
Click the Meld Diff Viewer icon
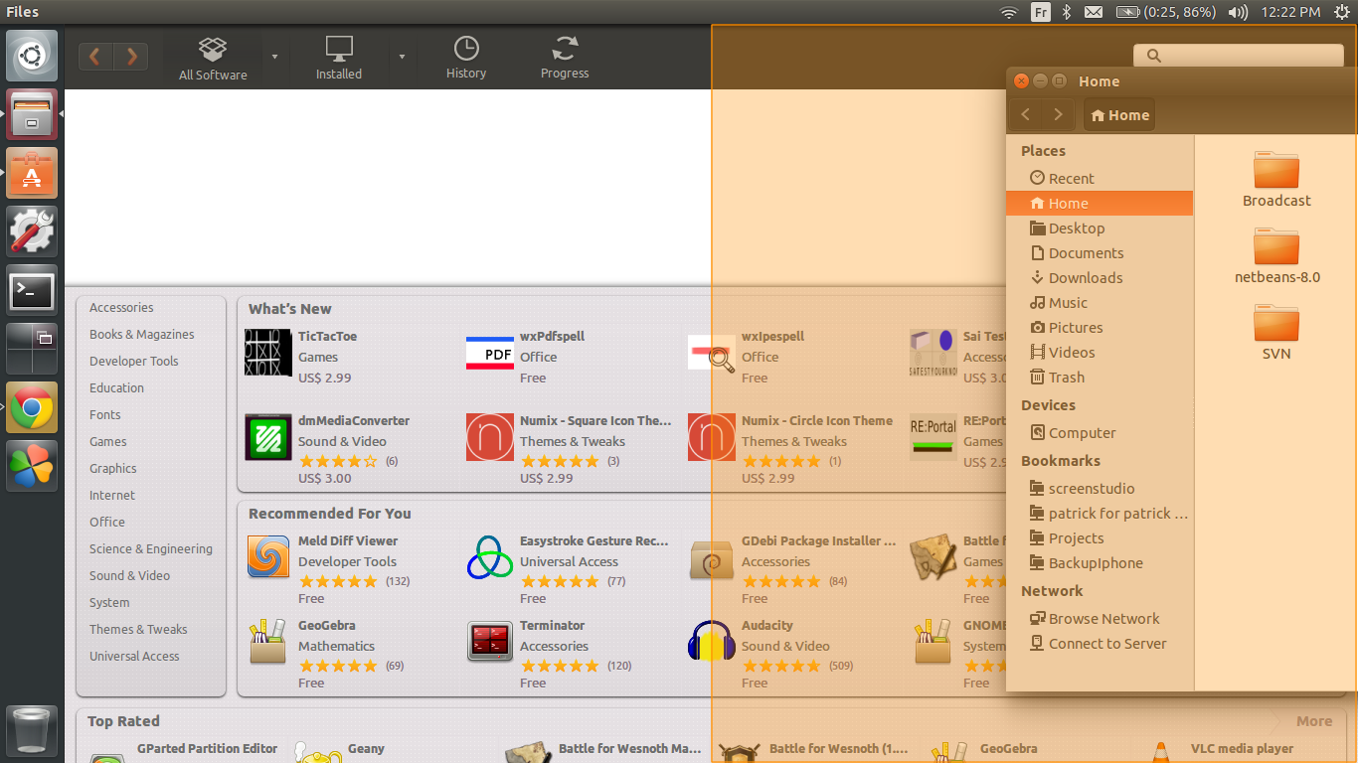coord(268,557)
